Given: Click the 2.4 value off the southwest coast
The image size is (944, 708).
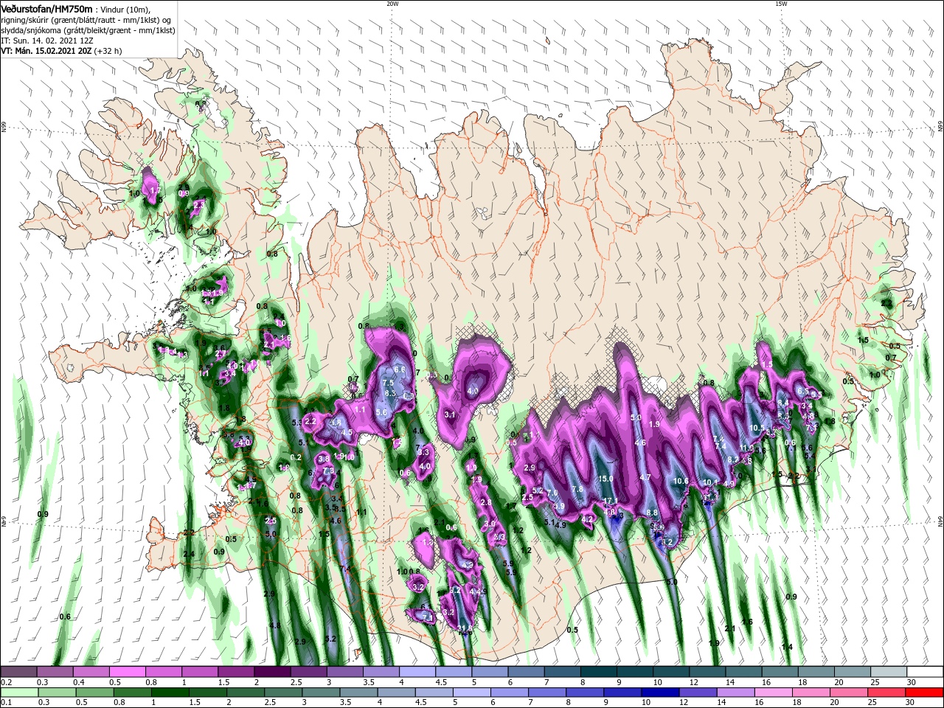Looking at the screenshot, I should click(x=189, y=554).
